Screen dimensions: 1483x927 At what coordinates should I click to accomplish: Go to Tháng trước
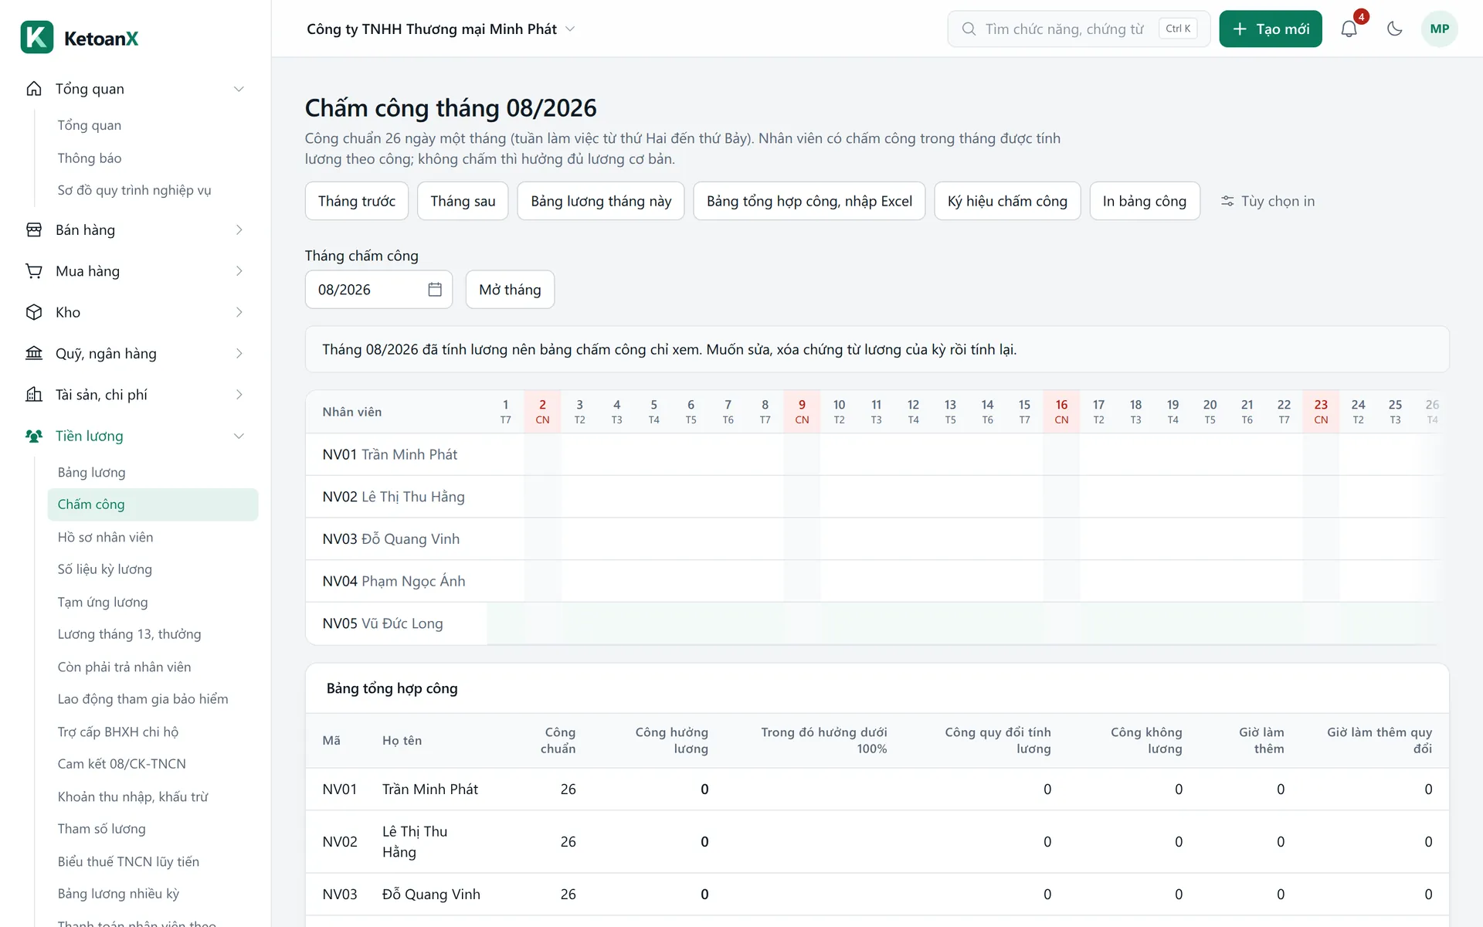pyautogui.click(x=357, y=202)
